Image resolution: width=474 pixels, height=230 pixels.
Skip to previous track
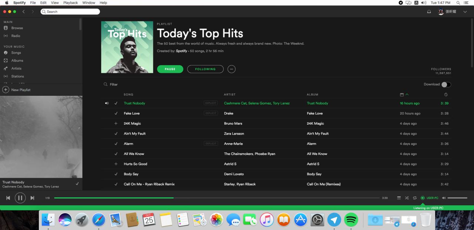[x=8, y=198]
